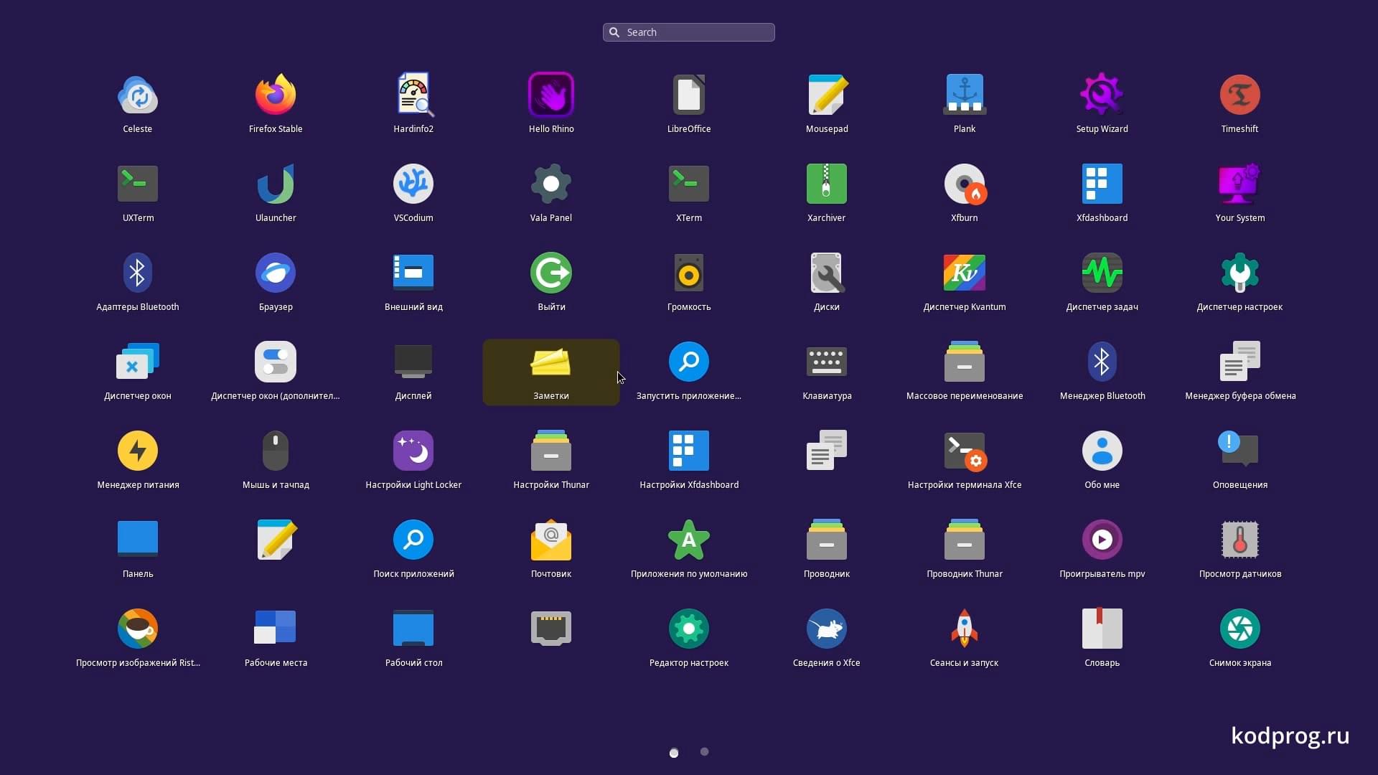Open Xfdashboard icon

pos(1102,184)
